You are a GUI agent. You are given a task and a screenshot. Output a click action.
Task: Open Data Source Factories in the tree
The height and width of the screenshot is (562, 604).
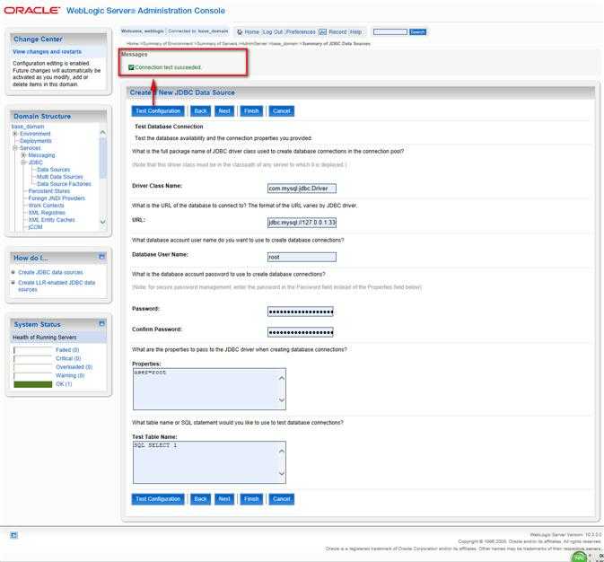[64, 184]
